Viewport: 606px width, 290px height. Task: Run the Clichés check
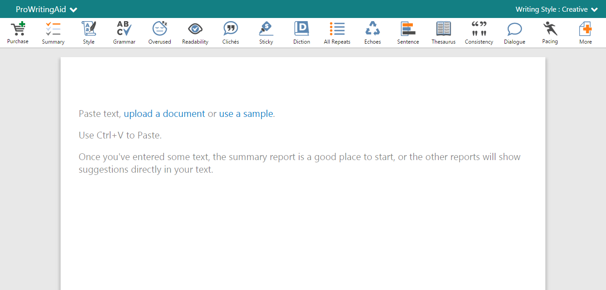[x=231, y=33]
